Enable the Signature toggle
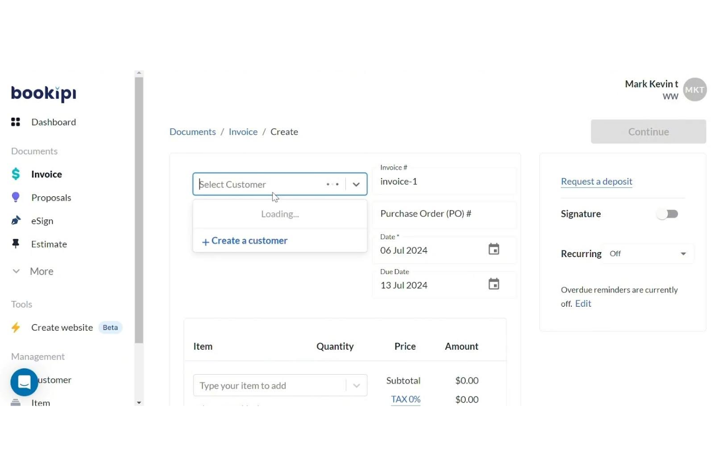714x476 pixels. [x=667, y=214]
